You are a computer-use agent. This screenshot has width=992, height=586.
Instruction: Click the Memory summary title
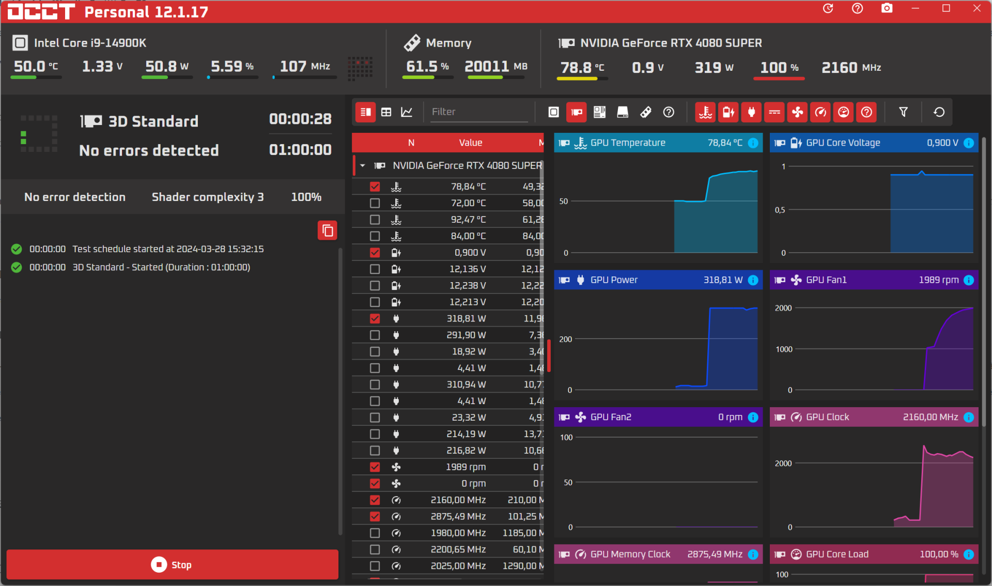pyautogui.click(x=448, y=43)
